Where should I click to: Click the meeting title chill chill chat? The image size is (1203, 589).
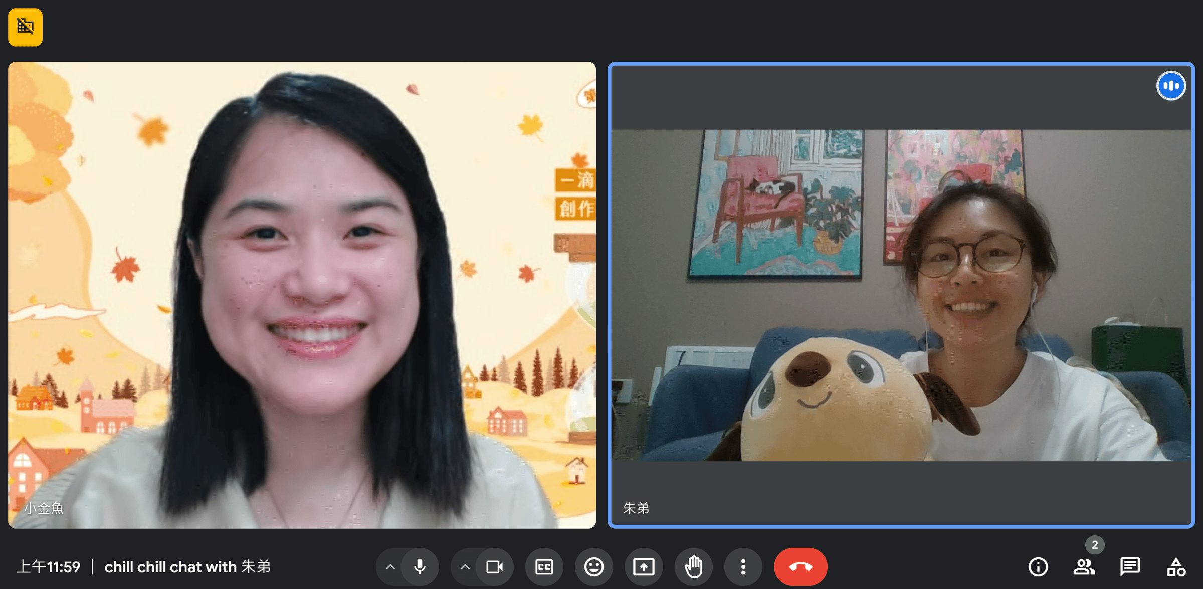(x=187, y=567)
